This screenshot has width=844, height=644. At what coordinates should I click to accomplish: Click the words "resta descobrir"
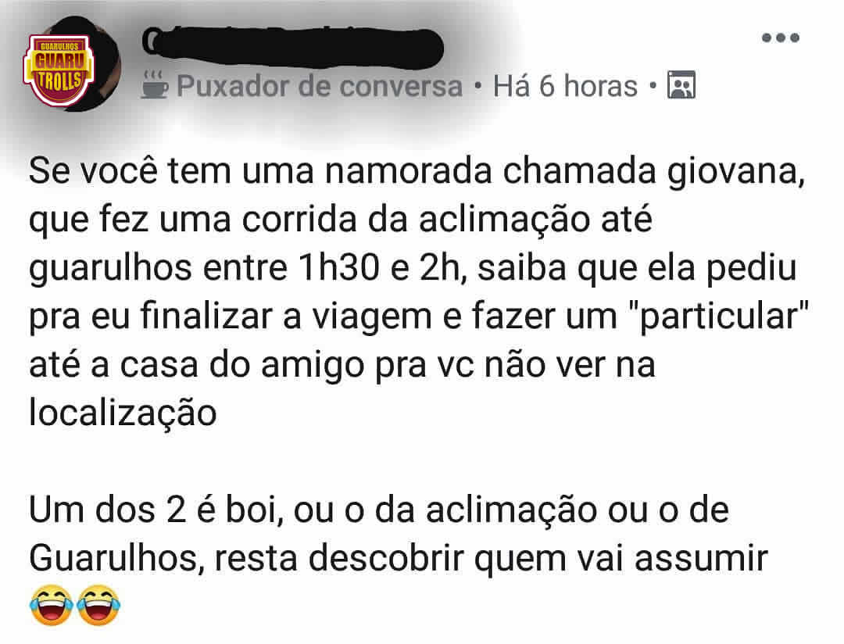(x=339, y=558)
